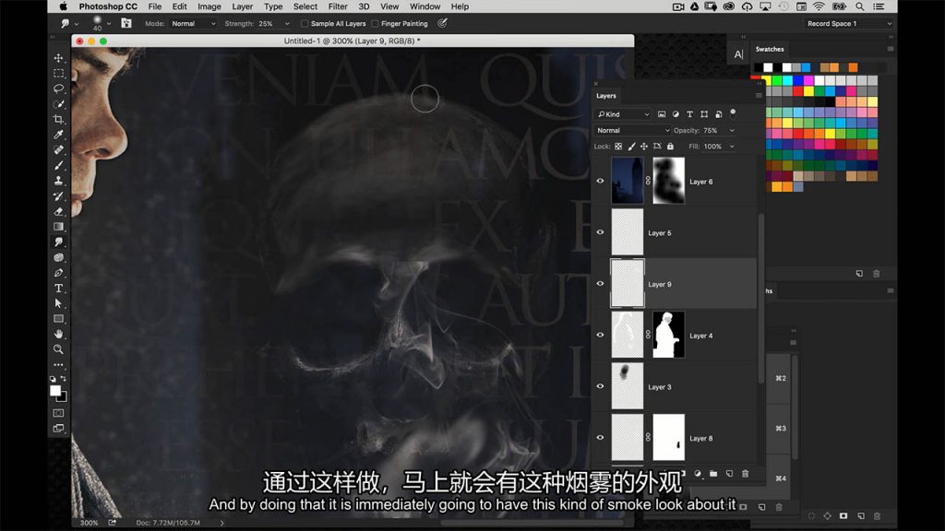
Task: Lock all on the layer
Action: click(670, 147)
